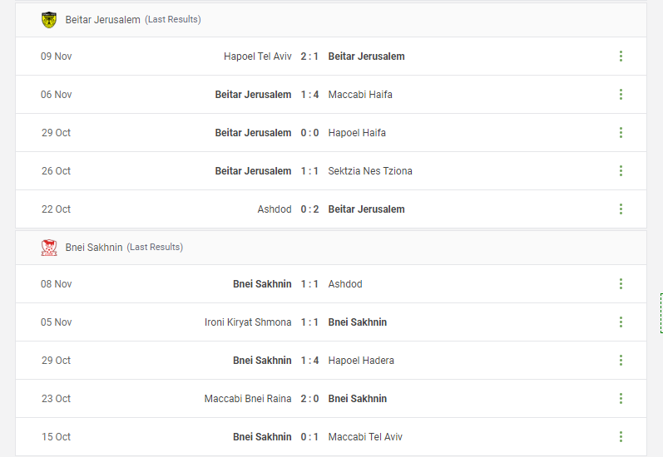Open options menu for Ironi Kiryat Shmona match

point(621,322)
